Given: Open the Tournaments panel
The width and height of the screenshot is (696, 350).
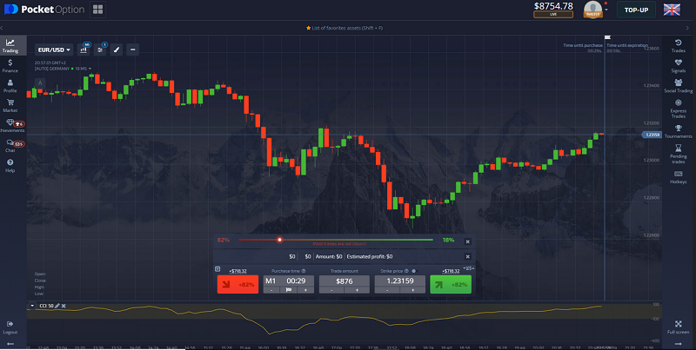Looking at the screenshot, I should point(679,131).
